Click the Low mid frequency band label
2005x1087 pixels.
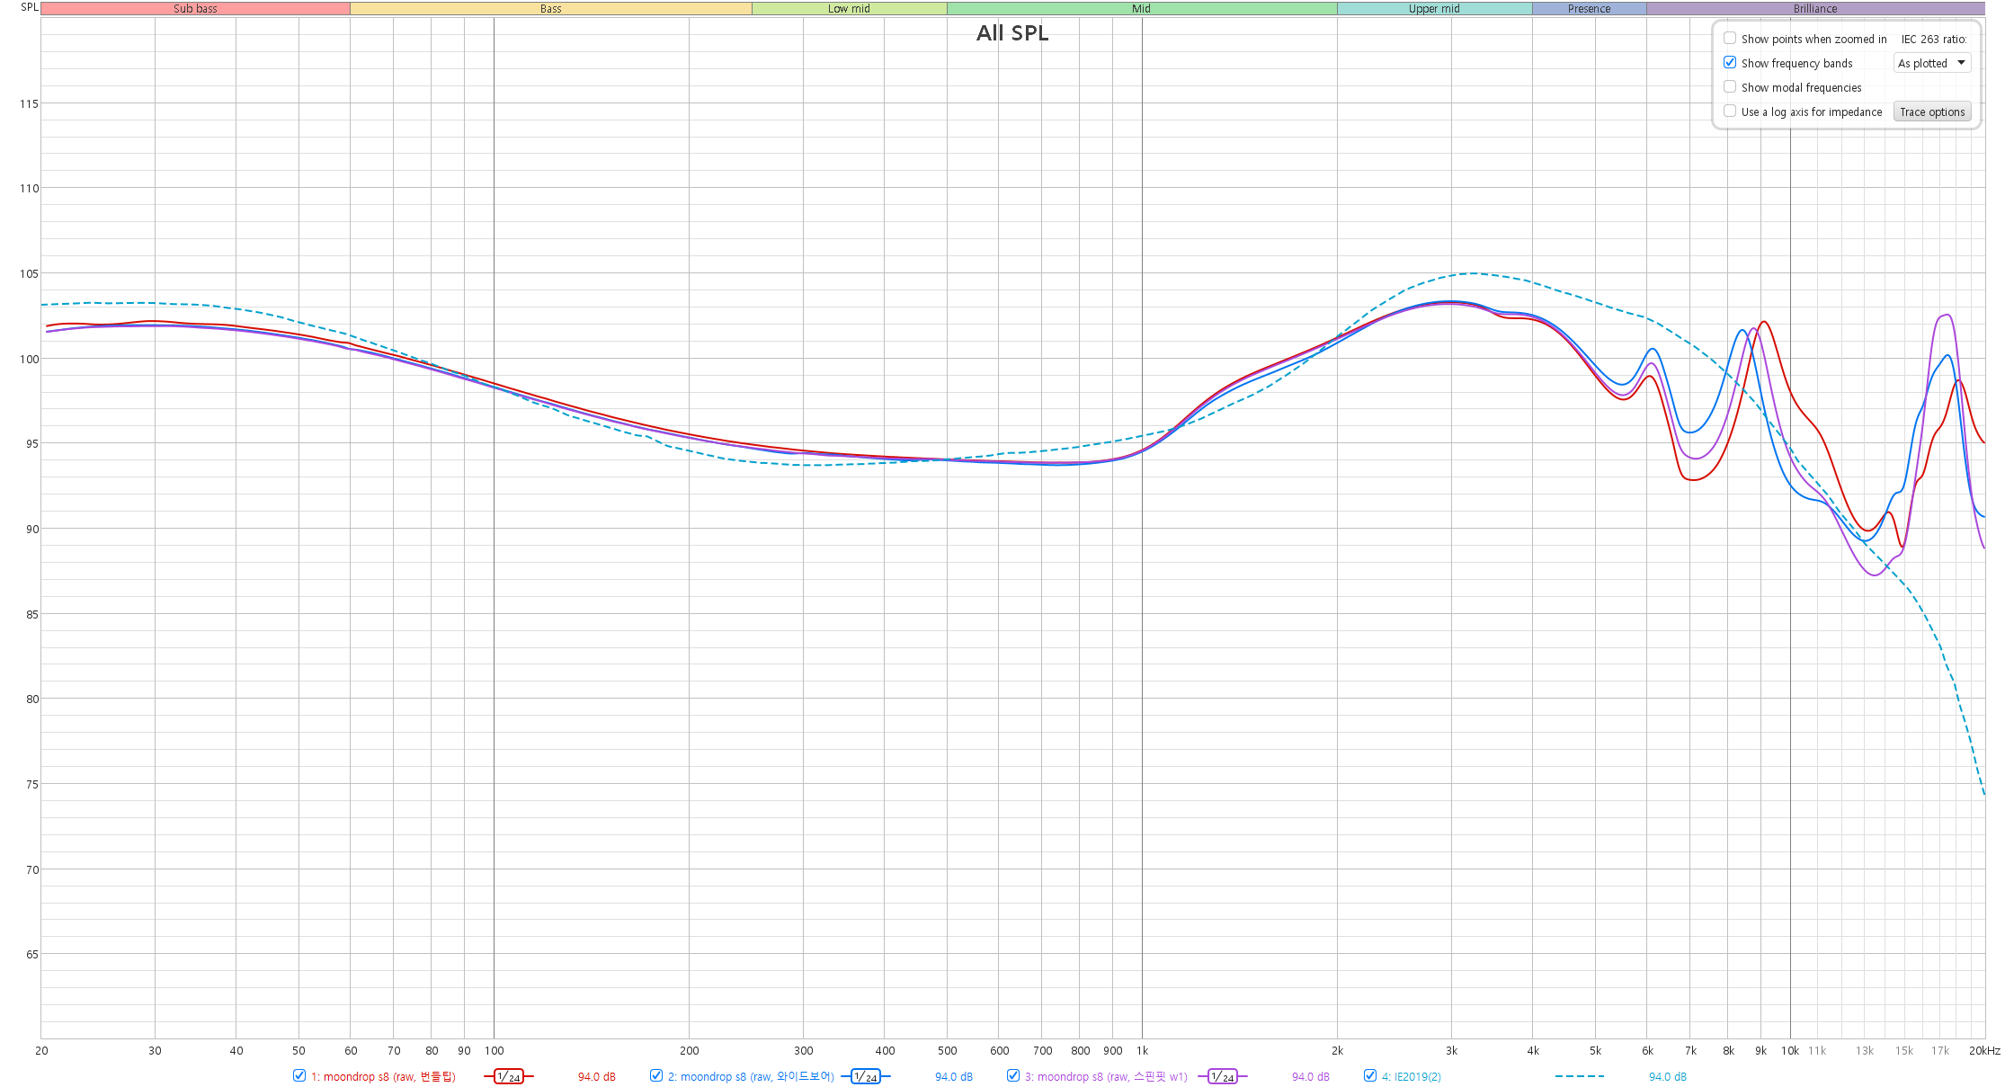tap(849, 8)
